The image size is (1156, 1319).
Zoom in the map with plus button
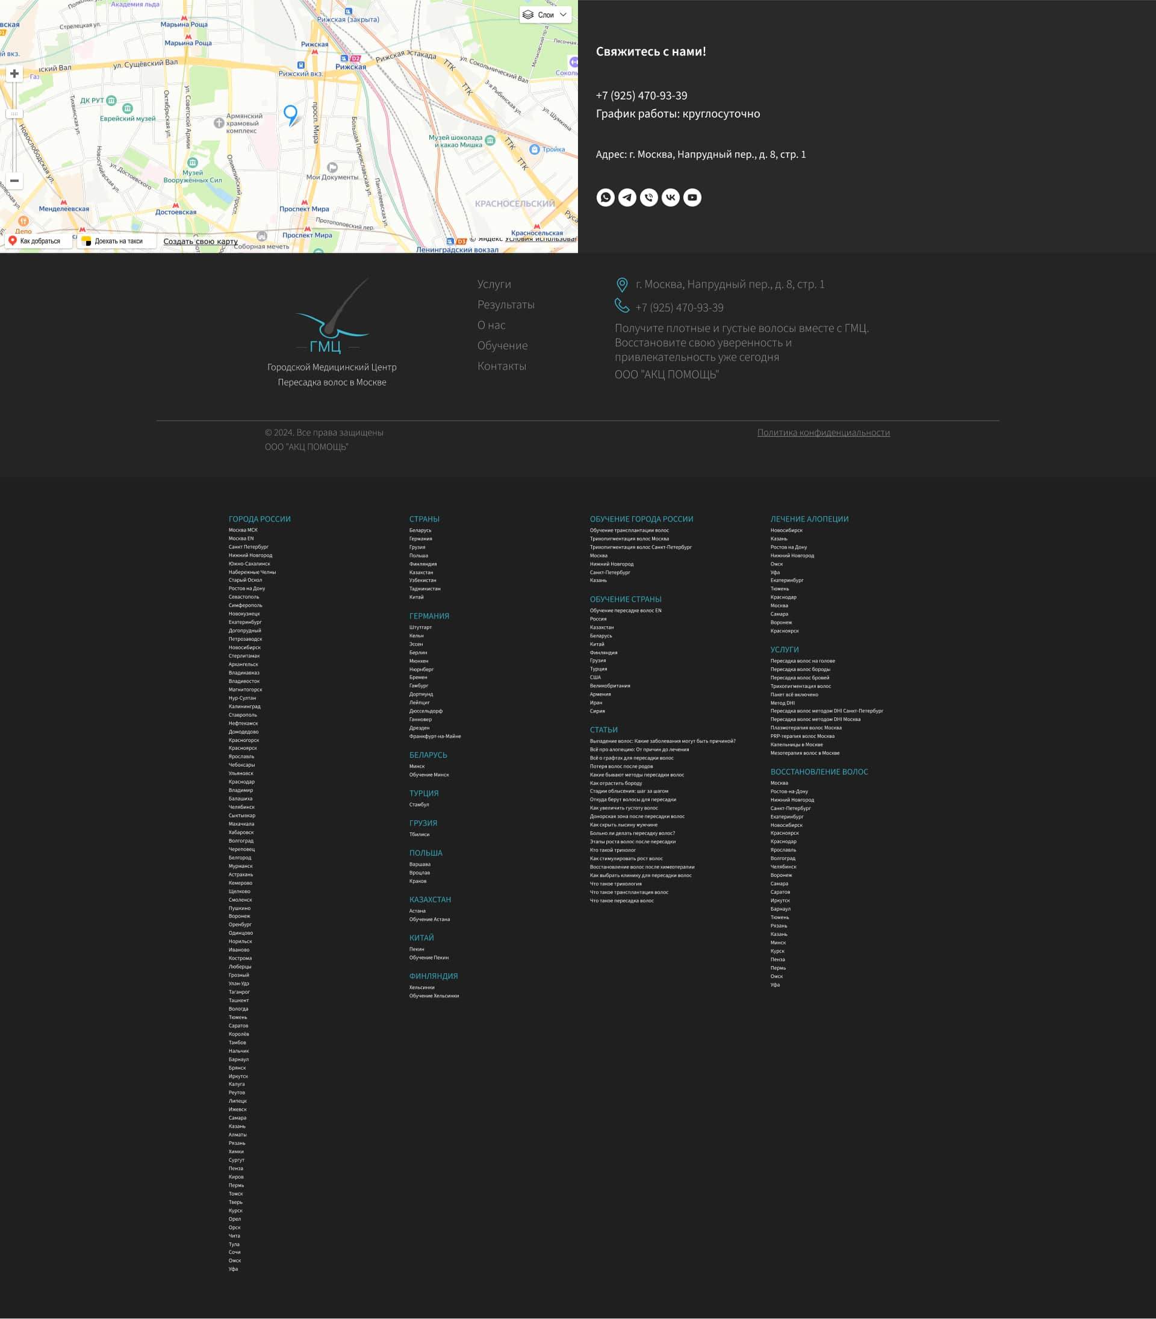pyautogui.click(x=14, y=73)
